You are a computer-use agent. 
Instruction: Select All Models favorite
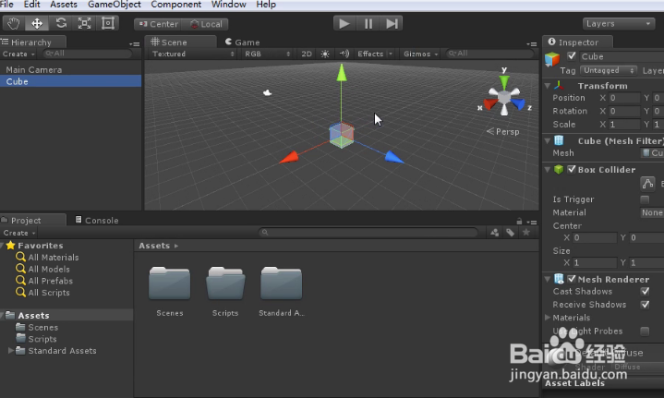pos(49,269)
